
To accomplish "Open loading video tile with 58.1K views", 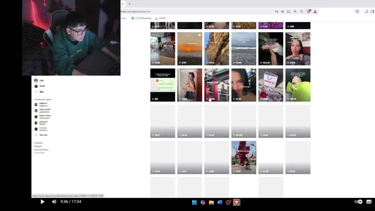I will (x=298, y=158).
